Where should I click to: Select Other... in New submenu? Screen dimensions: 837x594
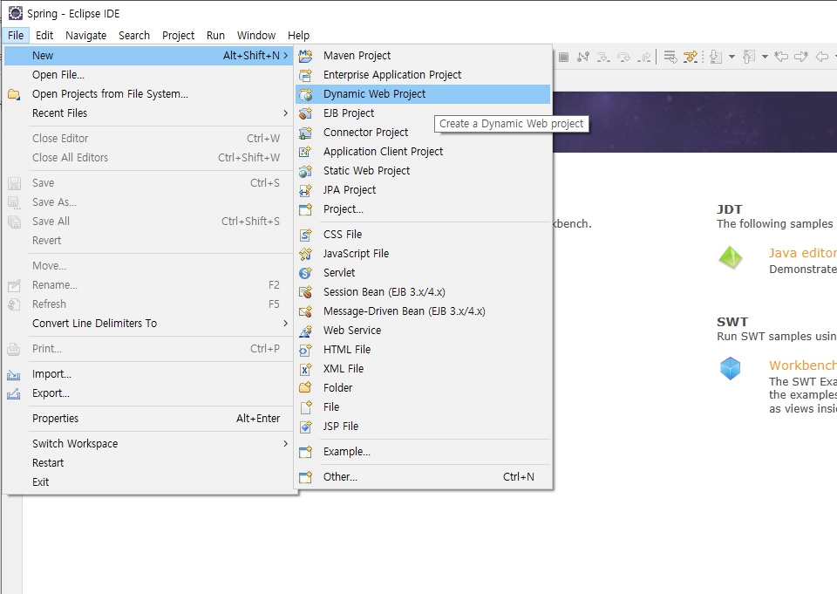point(423,477)
